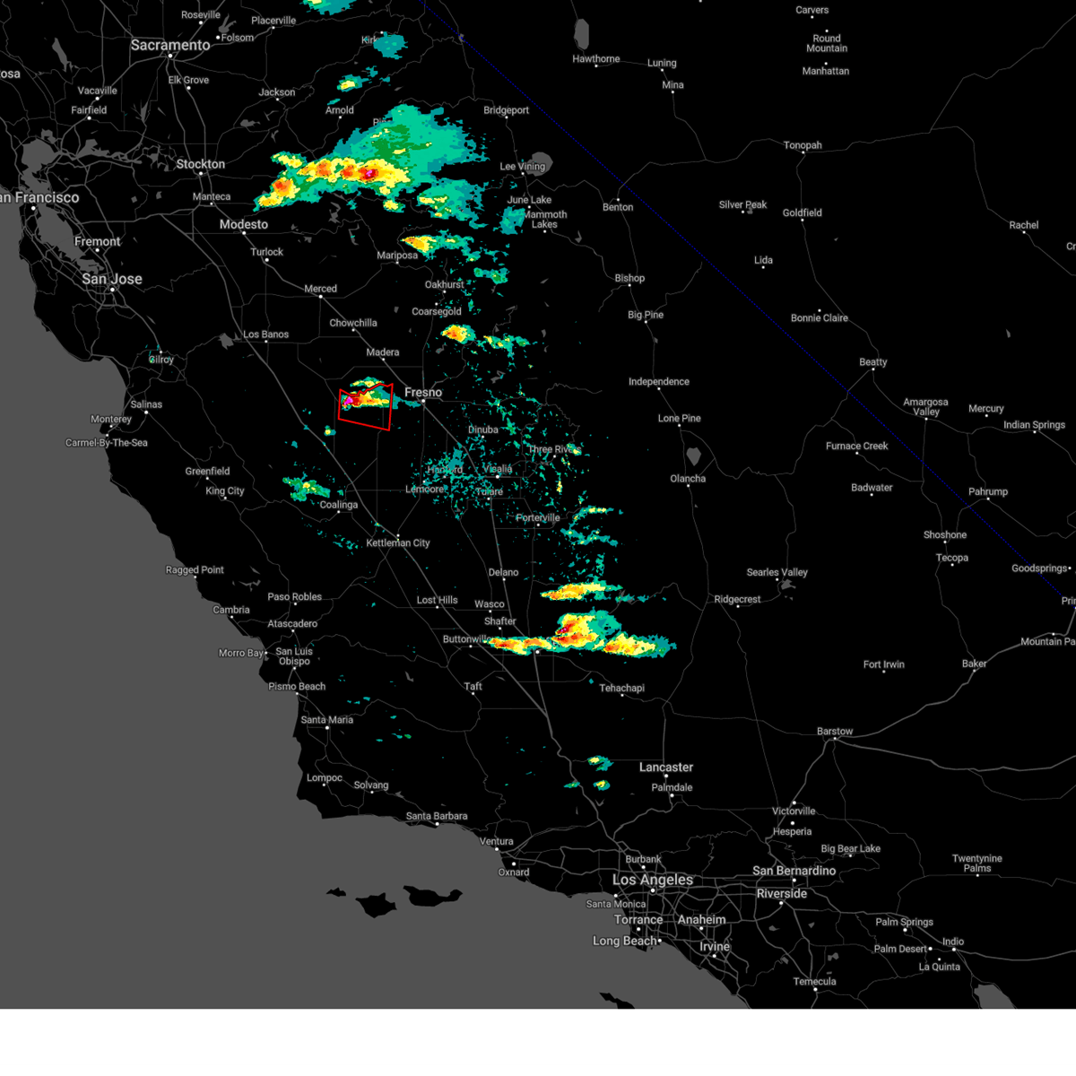Click the red severe weather warning polygon near Fresno
Image resolution: width=1076 pixels, height=1076 pixels.
pyautogui.click(x=366, y=405)
